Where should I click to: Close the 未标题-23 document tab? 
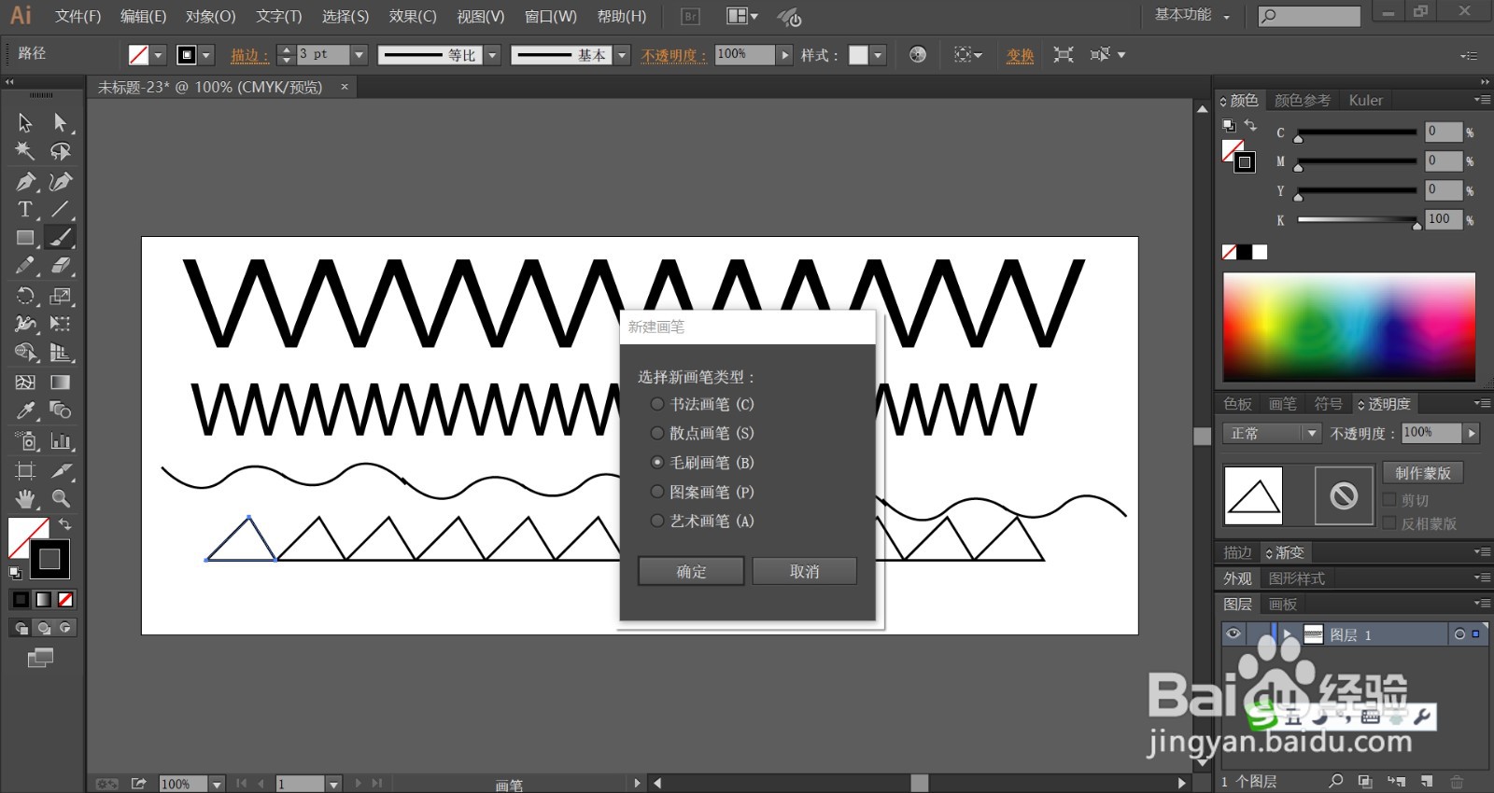point(345,87)
